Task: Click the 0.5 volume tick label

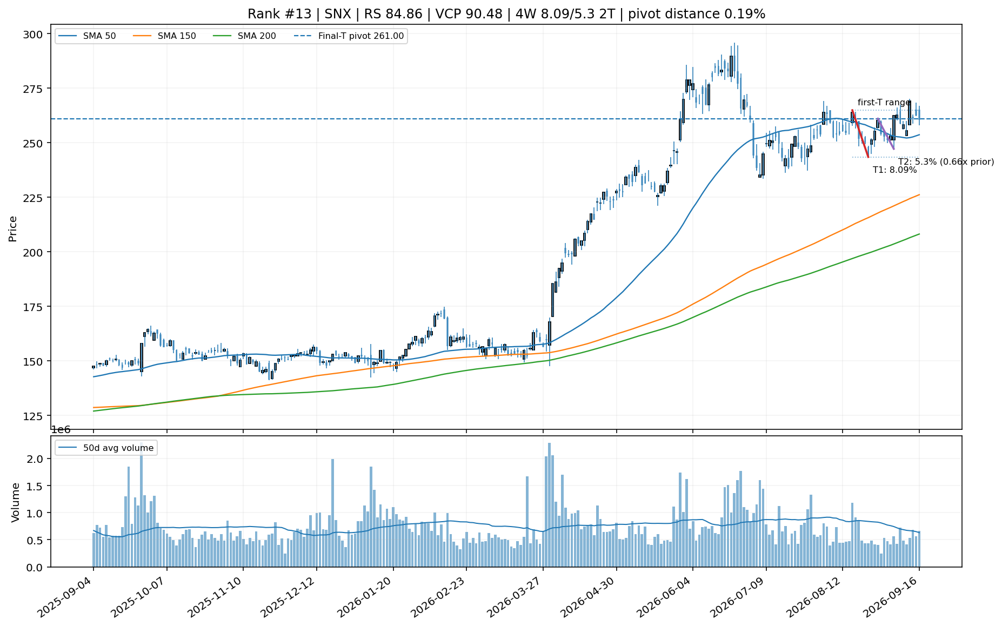Action: click(x=36, y=540)
